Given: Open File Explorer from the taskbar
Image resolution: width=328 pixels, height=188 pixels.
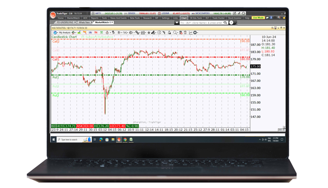Looking at the screenshot, I should [113, 139].
